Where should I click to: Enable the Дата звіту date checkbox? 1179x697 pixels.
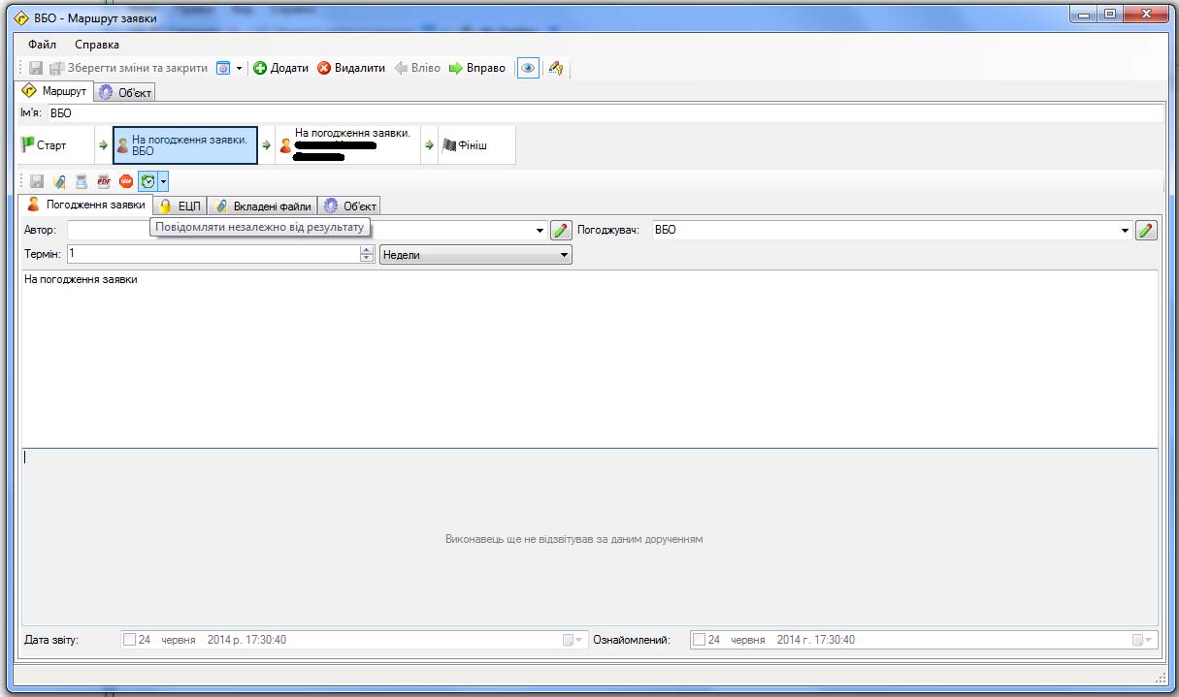[x=129, y=640]
